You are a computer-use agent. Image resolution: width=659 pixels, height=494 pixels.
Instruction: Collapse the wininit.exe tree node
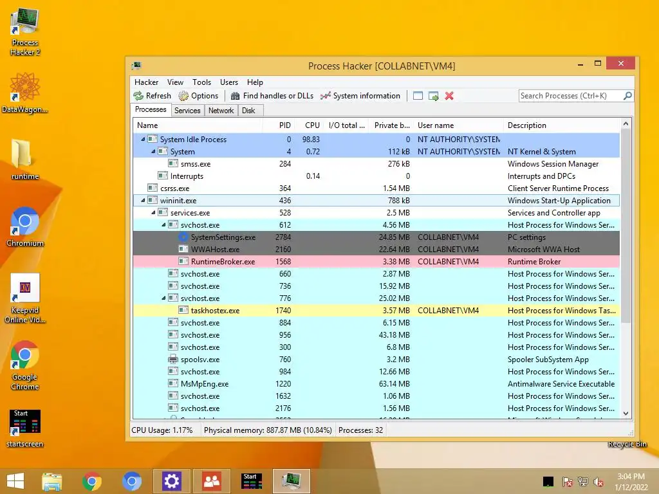tap(143, 201)
